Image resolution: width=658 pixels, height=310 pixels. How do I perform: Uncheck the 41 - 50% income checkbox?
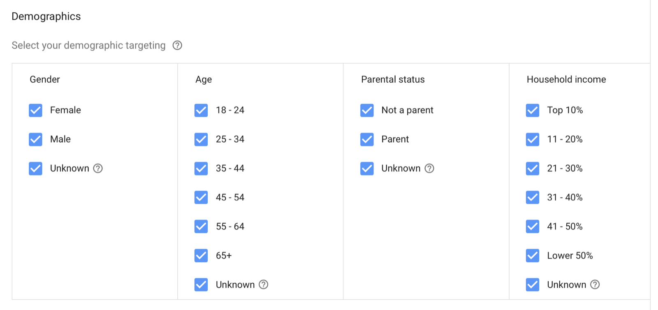tap(533, 227)
